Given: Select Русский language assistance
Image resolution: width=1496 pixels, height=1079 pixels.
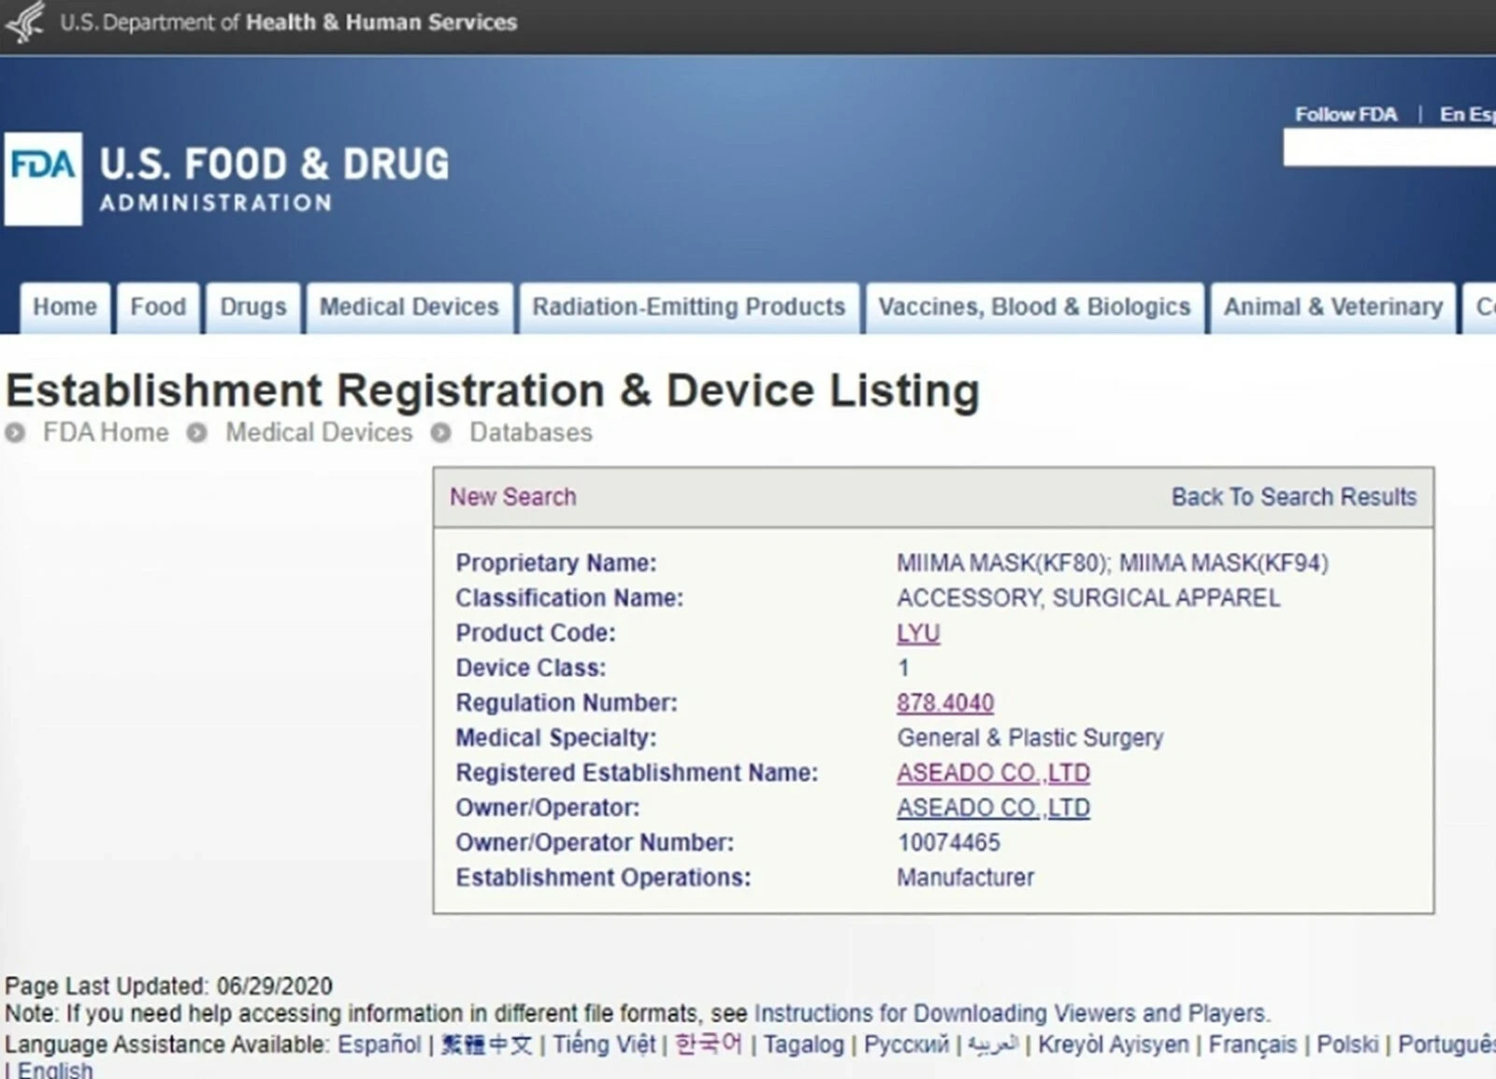Looking at the screenshot, I should click(x=906, y=1044).
